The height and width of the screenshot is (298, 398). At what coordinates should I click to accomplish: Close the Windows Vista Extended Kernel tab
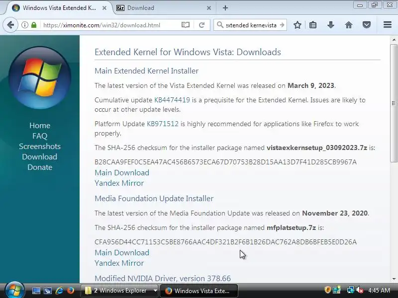[x=104, y=8]
